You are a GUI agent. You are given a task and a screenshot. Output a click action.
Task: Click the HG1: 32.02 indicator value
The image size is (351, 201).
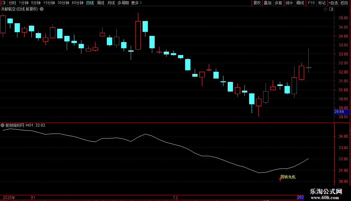click(x=35, y=125)
